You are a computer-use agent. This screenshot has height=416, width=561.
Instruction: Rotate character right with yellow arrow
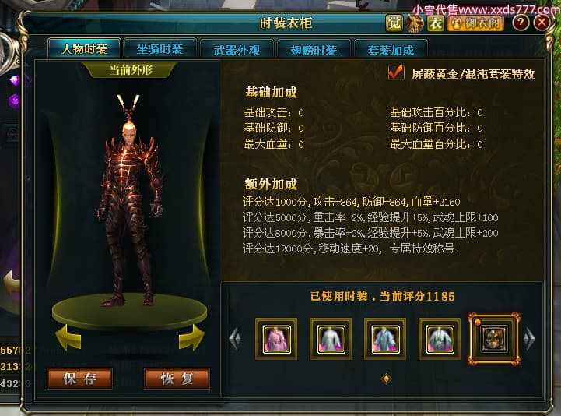(x=191, y=337)
